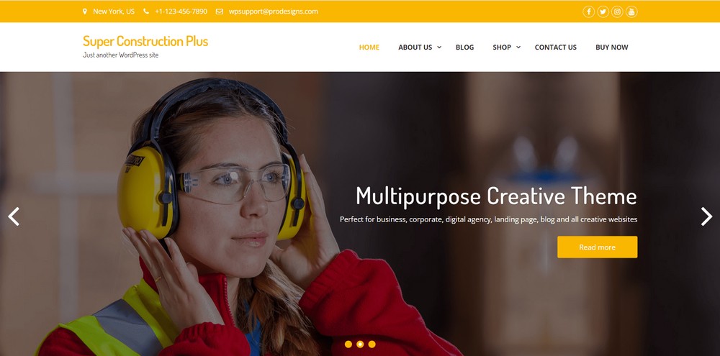Open the Buy Now link
Image resolution: width=720 pixels, height=356 pixels.
coord(611,47)
